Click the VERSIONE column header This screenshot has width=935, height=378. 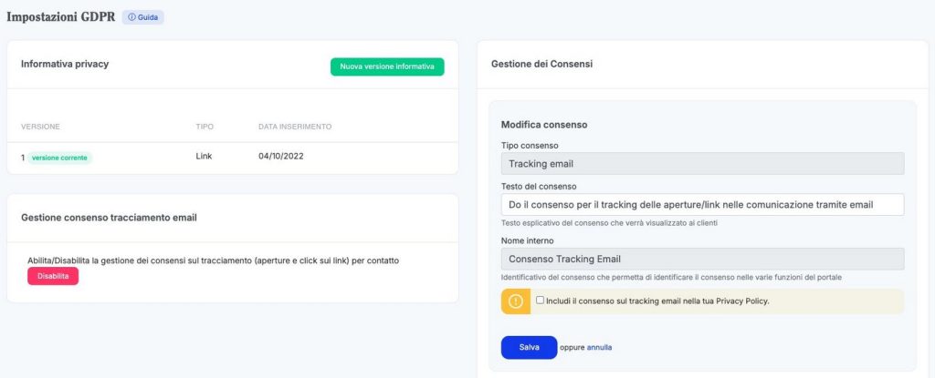click(40, 127)
